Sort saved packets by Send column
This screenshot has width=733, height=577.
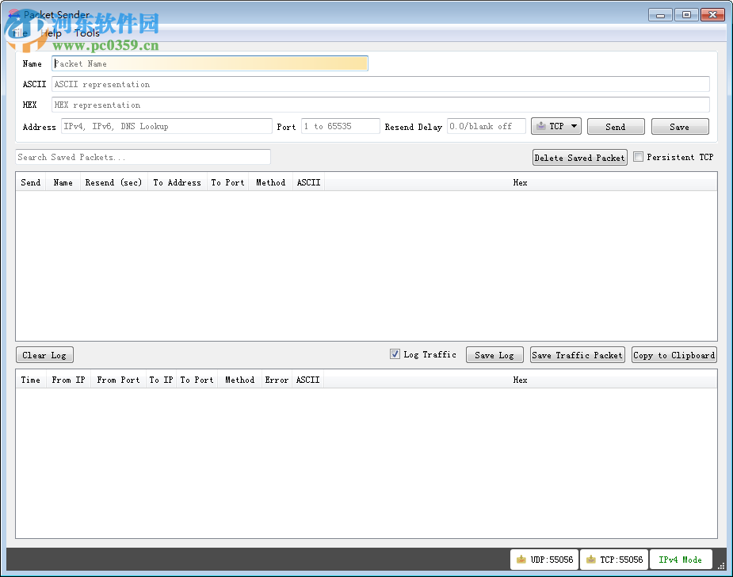point(31,182)
